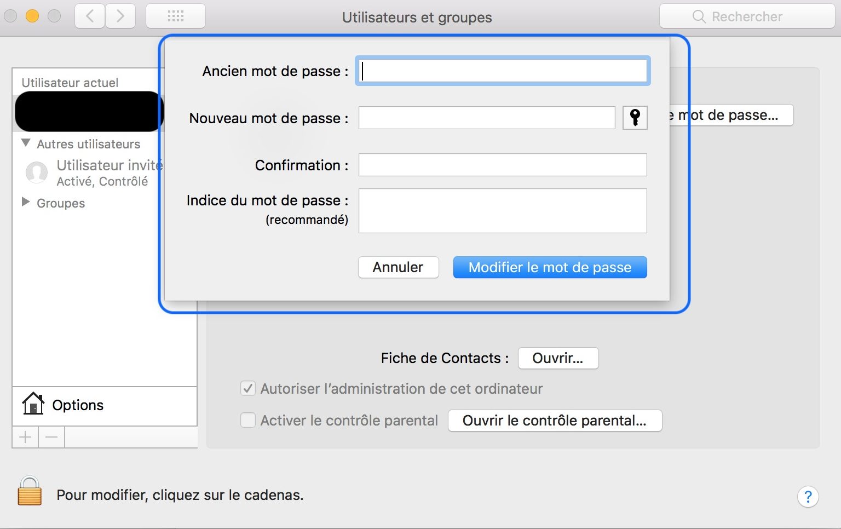
Task: Uncheck Autoriser l'administration de cet ordinateur
Action: click(x=247, y=388)
